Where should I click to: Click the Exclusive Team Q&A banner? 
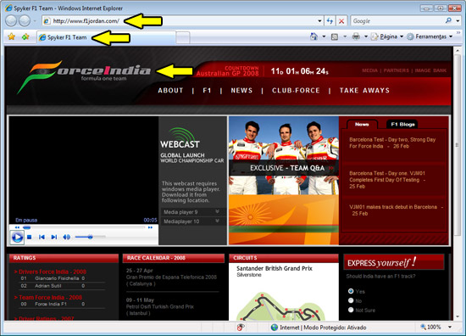coord(284,168)
